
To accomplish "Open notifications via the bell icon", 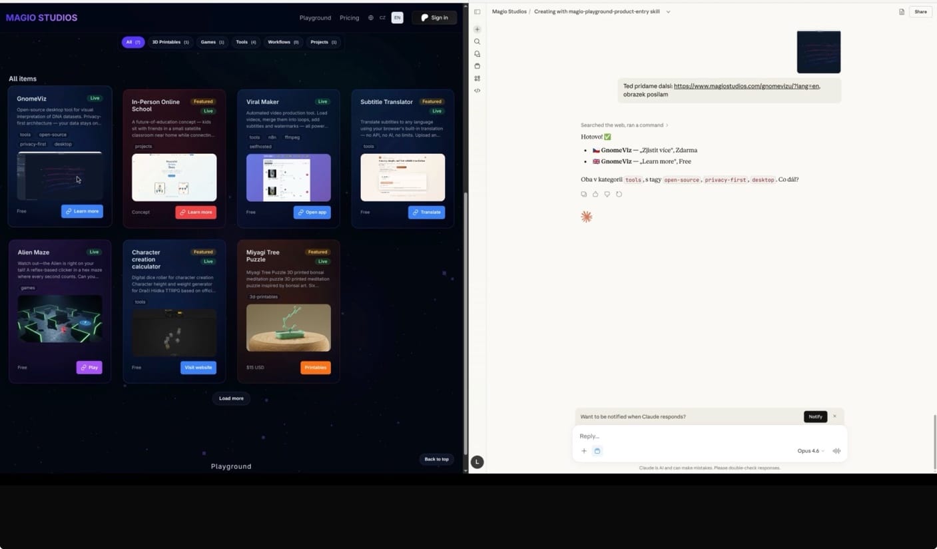I will (477, 53).
